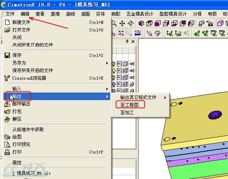
Task: Click the blue table add-component icon
Action: coord(214,33)
